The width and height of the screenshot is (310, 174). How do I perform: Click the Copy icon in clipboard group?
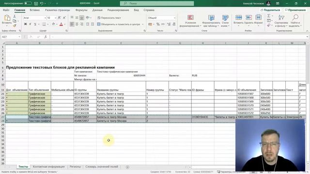[x=15, y=21]
